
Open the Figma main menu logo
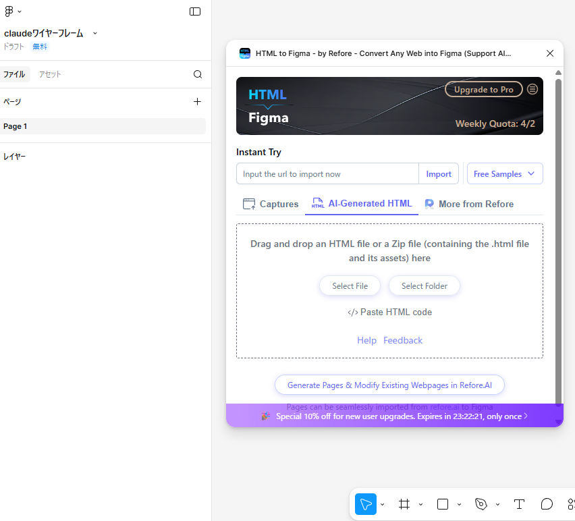pyautogui.click(x=10, y=11)
